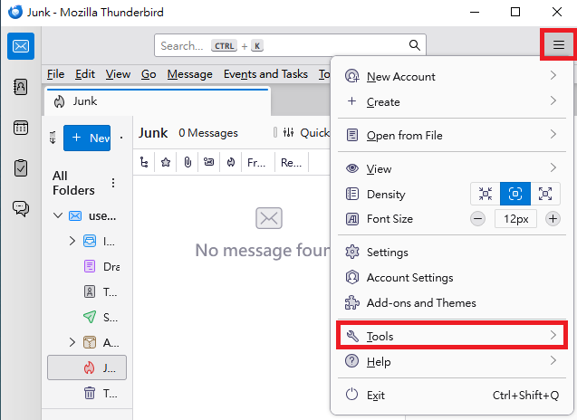
Task: Sort by junk status column icon
Action: [231, 162]
